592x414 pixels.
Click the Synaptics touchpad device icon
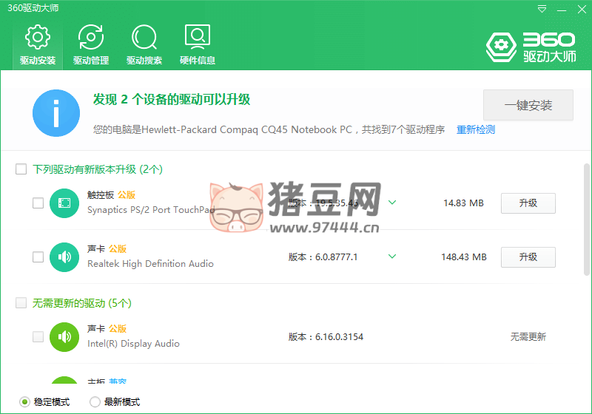tap(64, 203)
